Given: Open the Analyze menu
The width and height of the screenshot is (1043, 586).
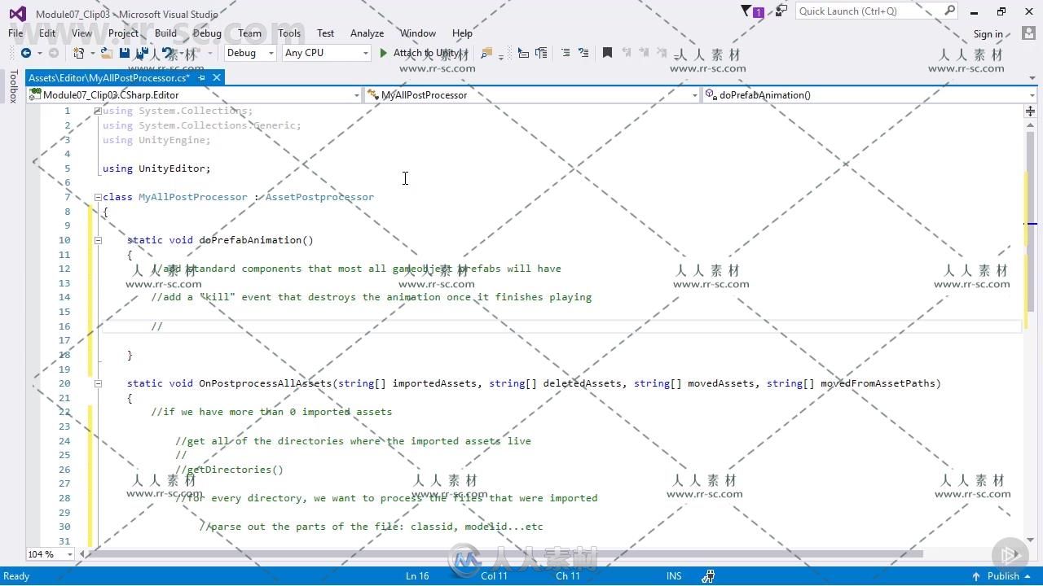Looking at the screenshot, I should [367, 33].
